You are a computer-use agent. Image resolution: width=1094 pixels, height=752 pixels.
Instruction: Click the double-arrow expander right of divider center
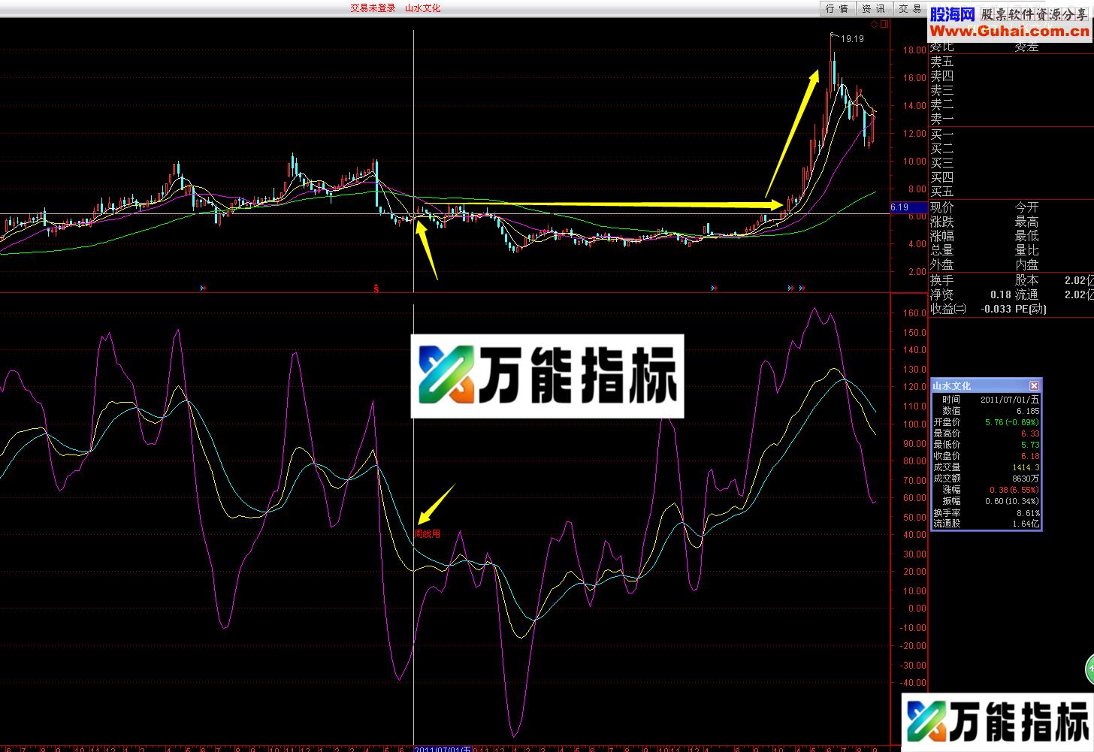click(713, 288)
